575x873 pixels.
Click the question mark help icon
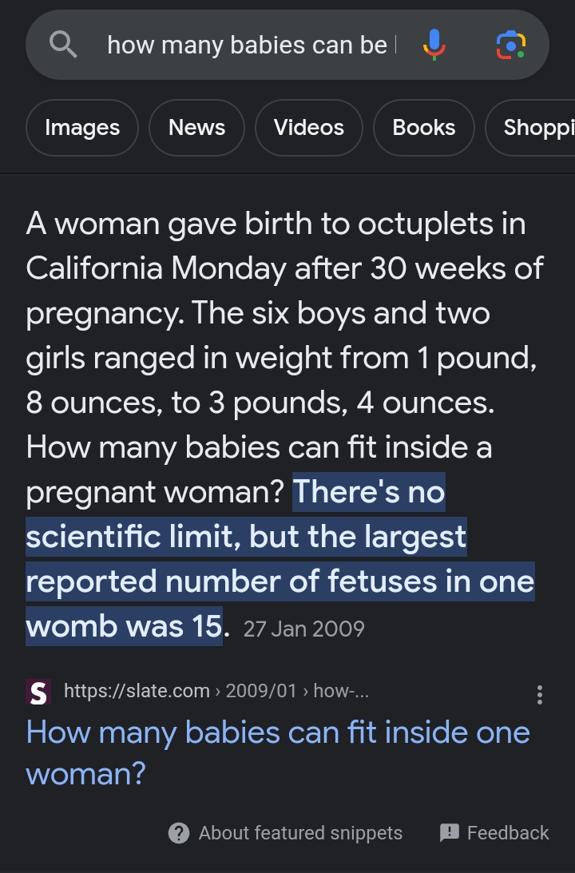[179, 833]
